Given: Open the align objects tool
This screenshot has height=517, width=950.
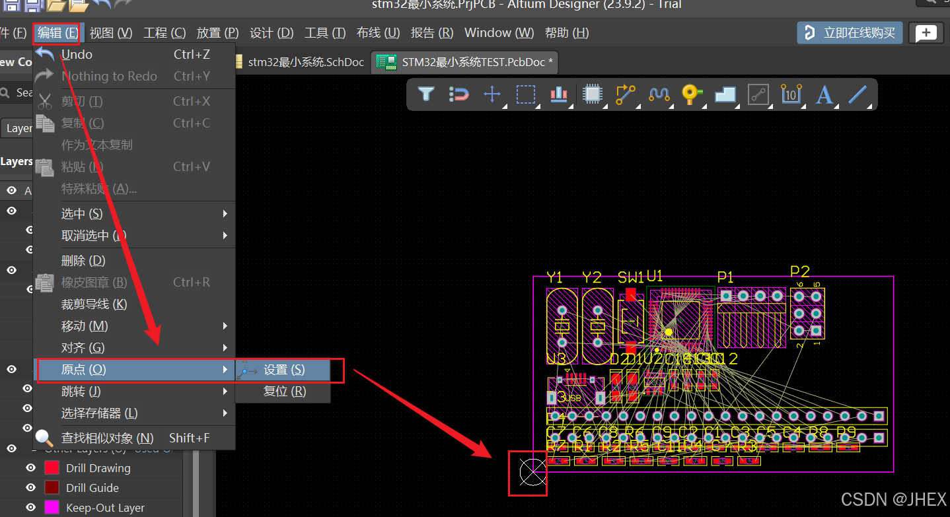Looking at the screenshot, I should pos(559,94).
